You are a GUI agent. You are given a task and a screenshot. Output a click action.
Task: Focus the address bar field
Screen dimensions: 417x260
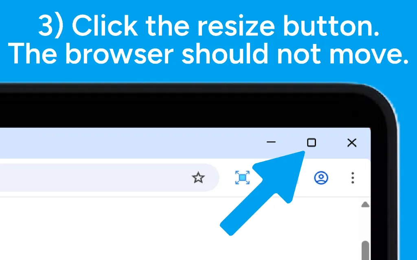point(106,177)
